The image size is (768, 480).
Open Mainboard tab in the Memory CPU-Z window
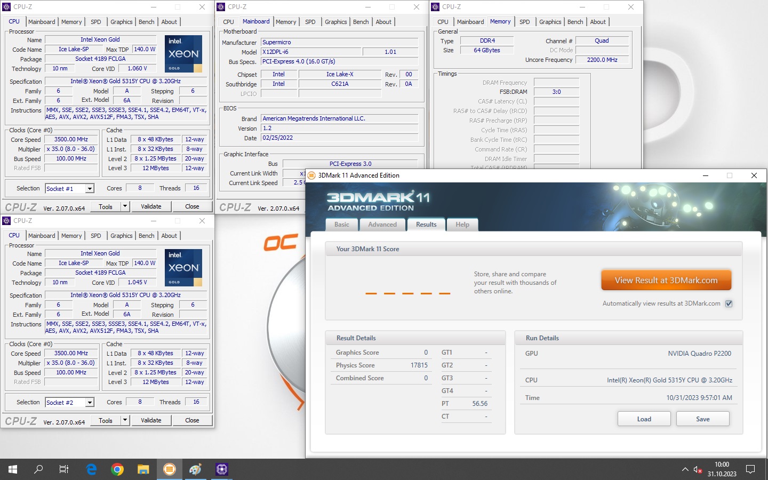point(470,22)
